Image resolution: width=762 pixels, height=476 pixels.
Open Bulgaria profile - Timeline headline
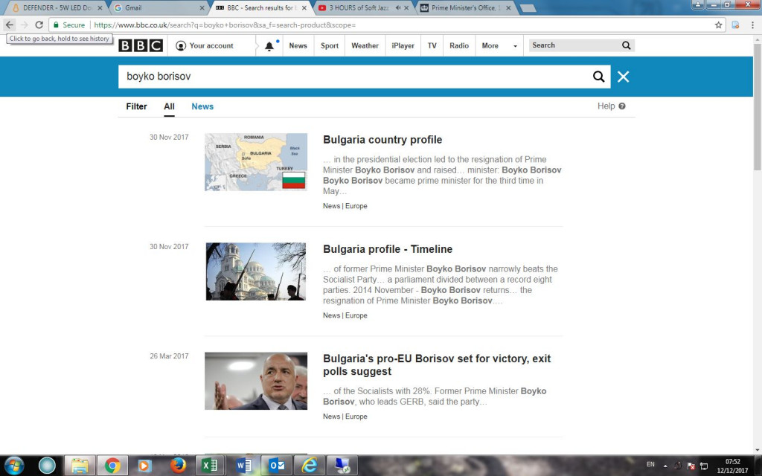point(388,249)
